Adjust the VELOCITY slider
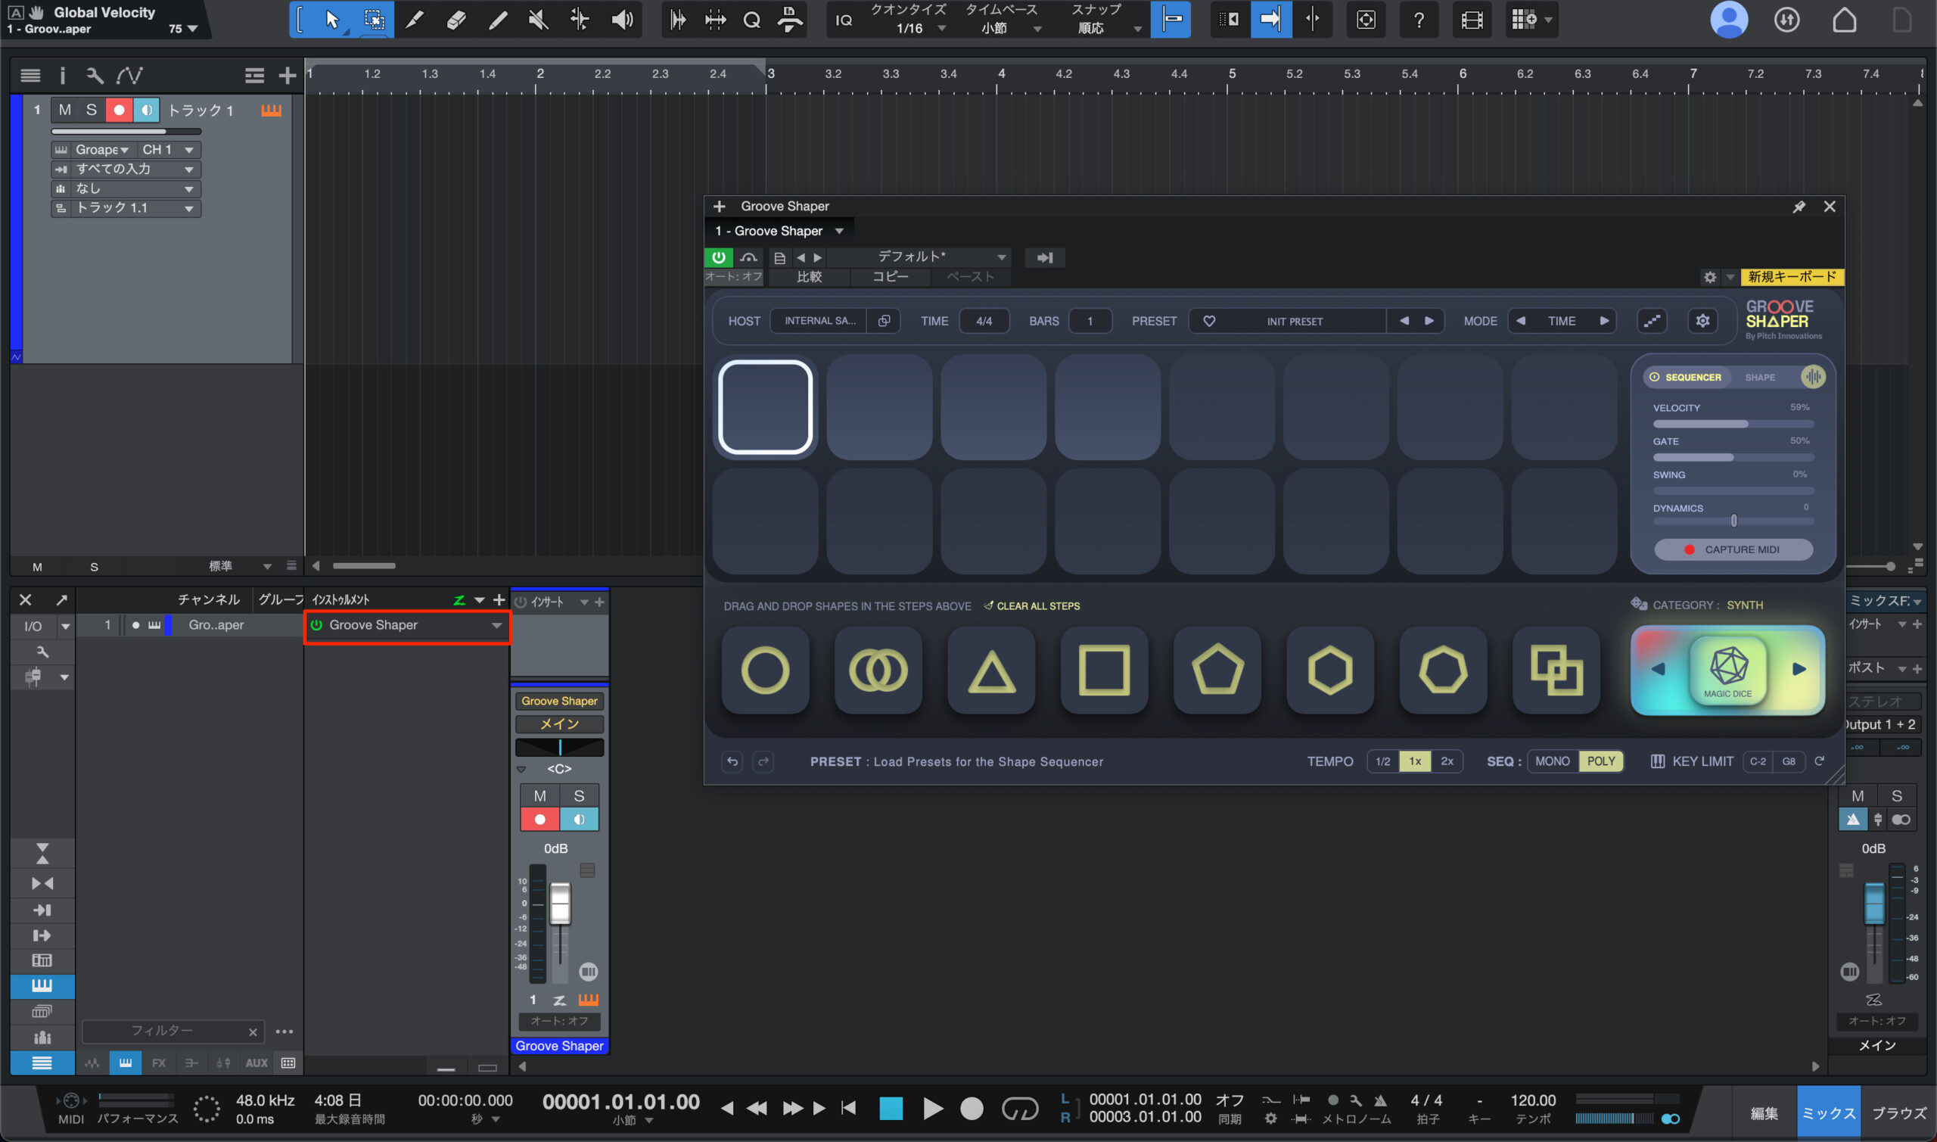Image resolution: width=1937 pixels, height=1142 pixels. (1733, 424)
